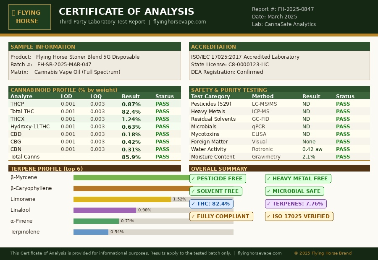The width and height of the screenshot is (378, 260).
Task: Select the Fully Compliant badge
Action: [x=221, y=216]
